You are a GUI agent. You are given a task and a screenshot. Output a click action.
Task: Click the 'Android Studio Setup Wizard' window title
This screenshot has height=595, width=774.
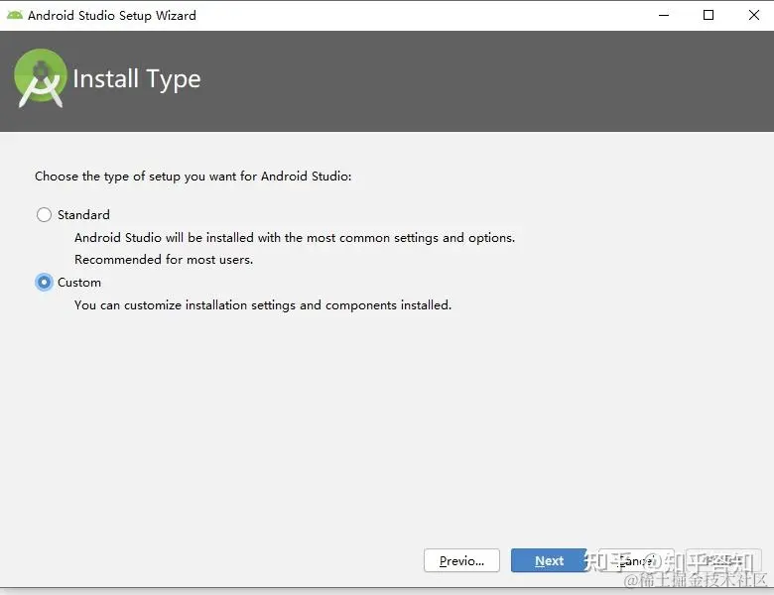click(112, 15)
